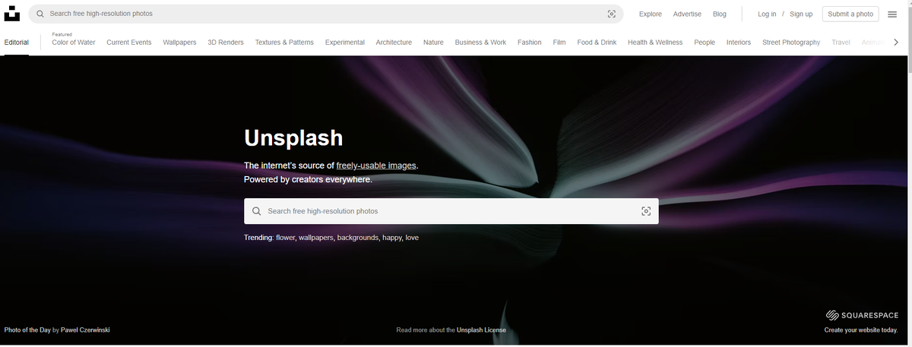The width and height of the screenshot is (912, 347).
Task: Open visual search in top search bar
Action: [612, 14]
